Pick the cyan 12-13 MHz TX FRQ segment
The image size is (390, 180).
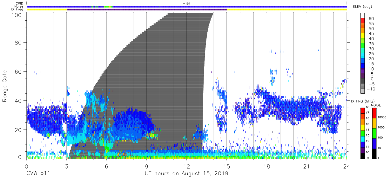tap(363, 139)
